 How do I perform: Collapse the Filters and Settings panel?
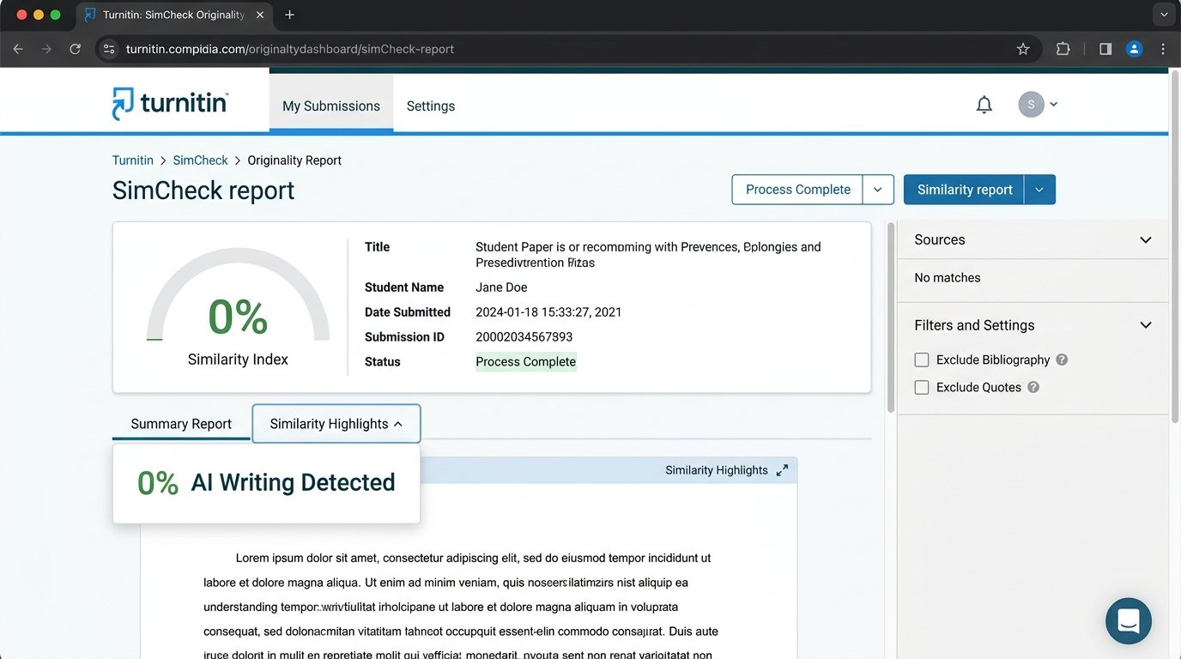point(1145,325)
